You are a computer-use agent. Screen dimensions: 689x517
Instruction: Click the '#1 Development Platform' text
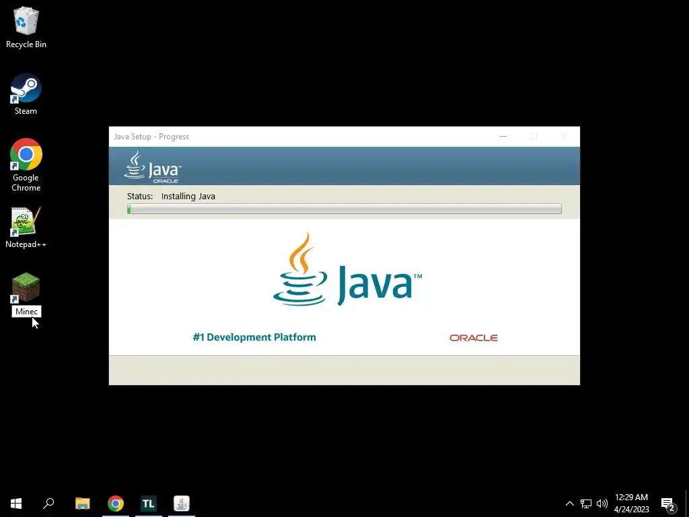(254, 337)
